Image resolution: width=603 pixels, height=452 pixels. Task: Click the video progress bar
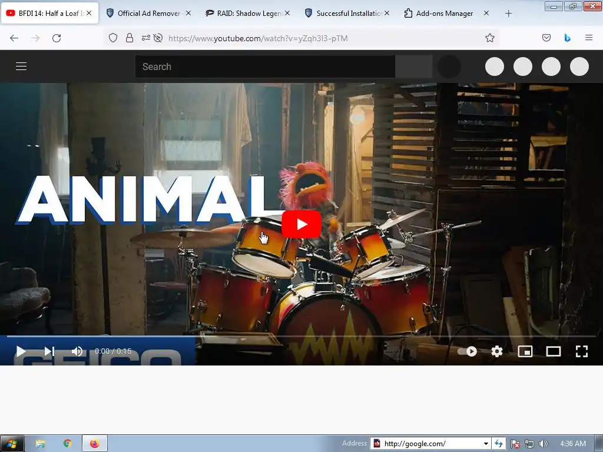[301, 336]
